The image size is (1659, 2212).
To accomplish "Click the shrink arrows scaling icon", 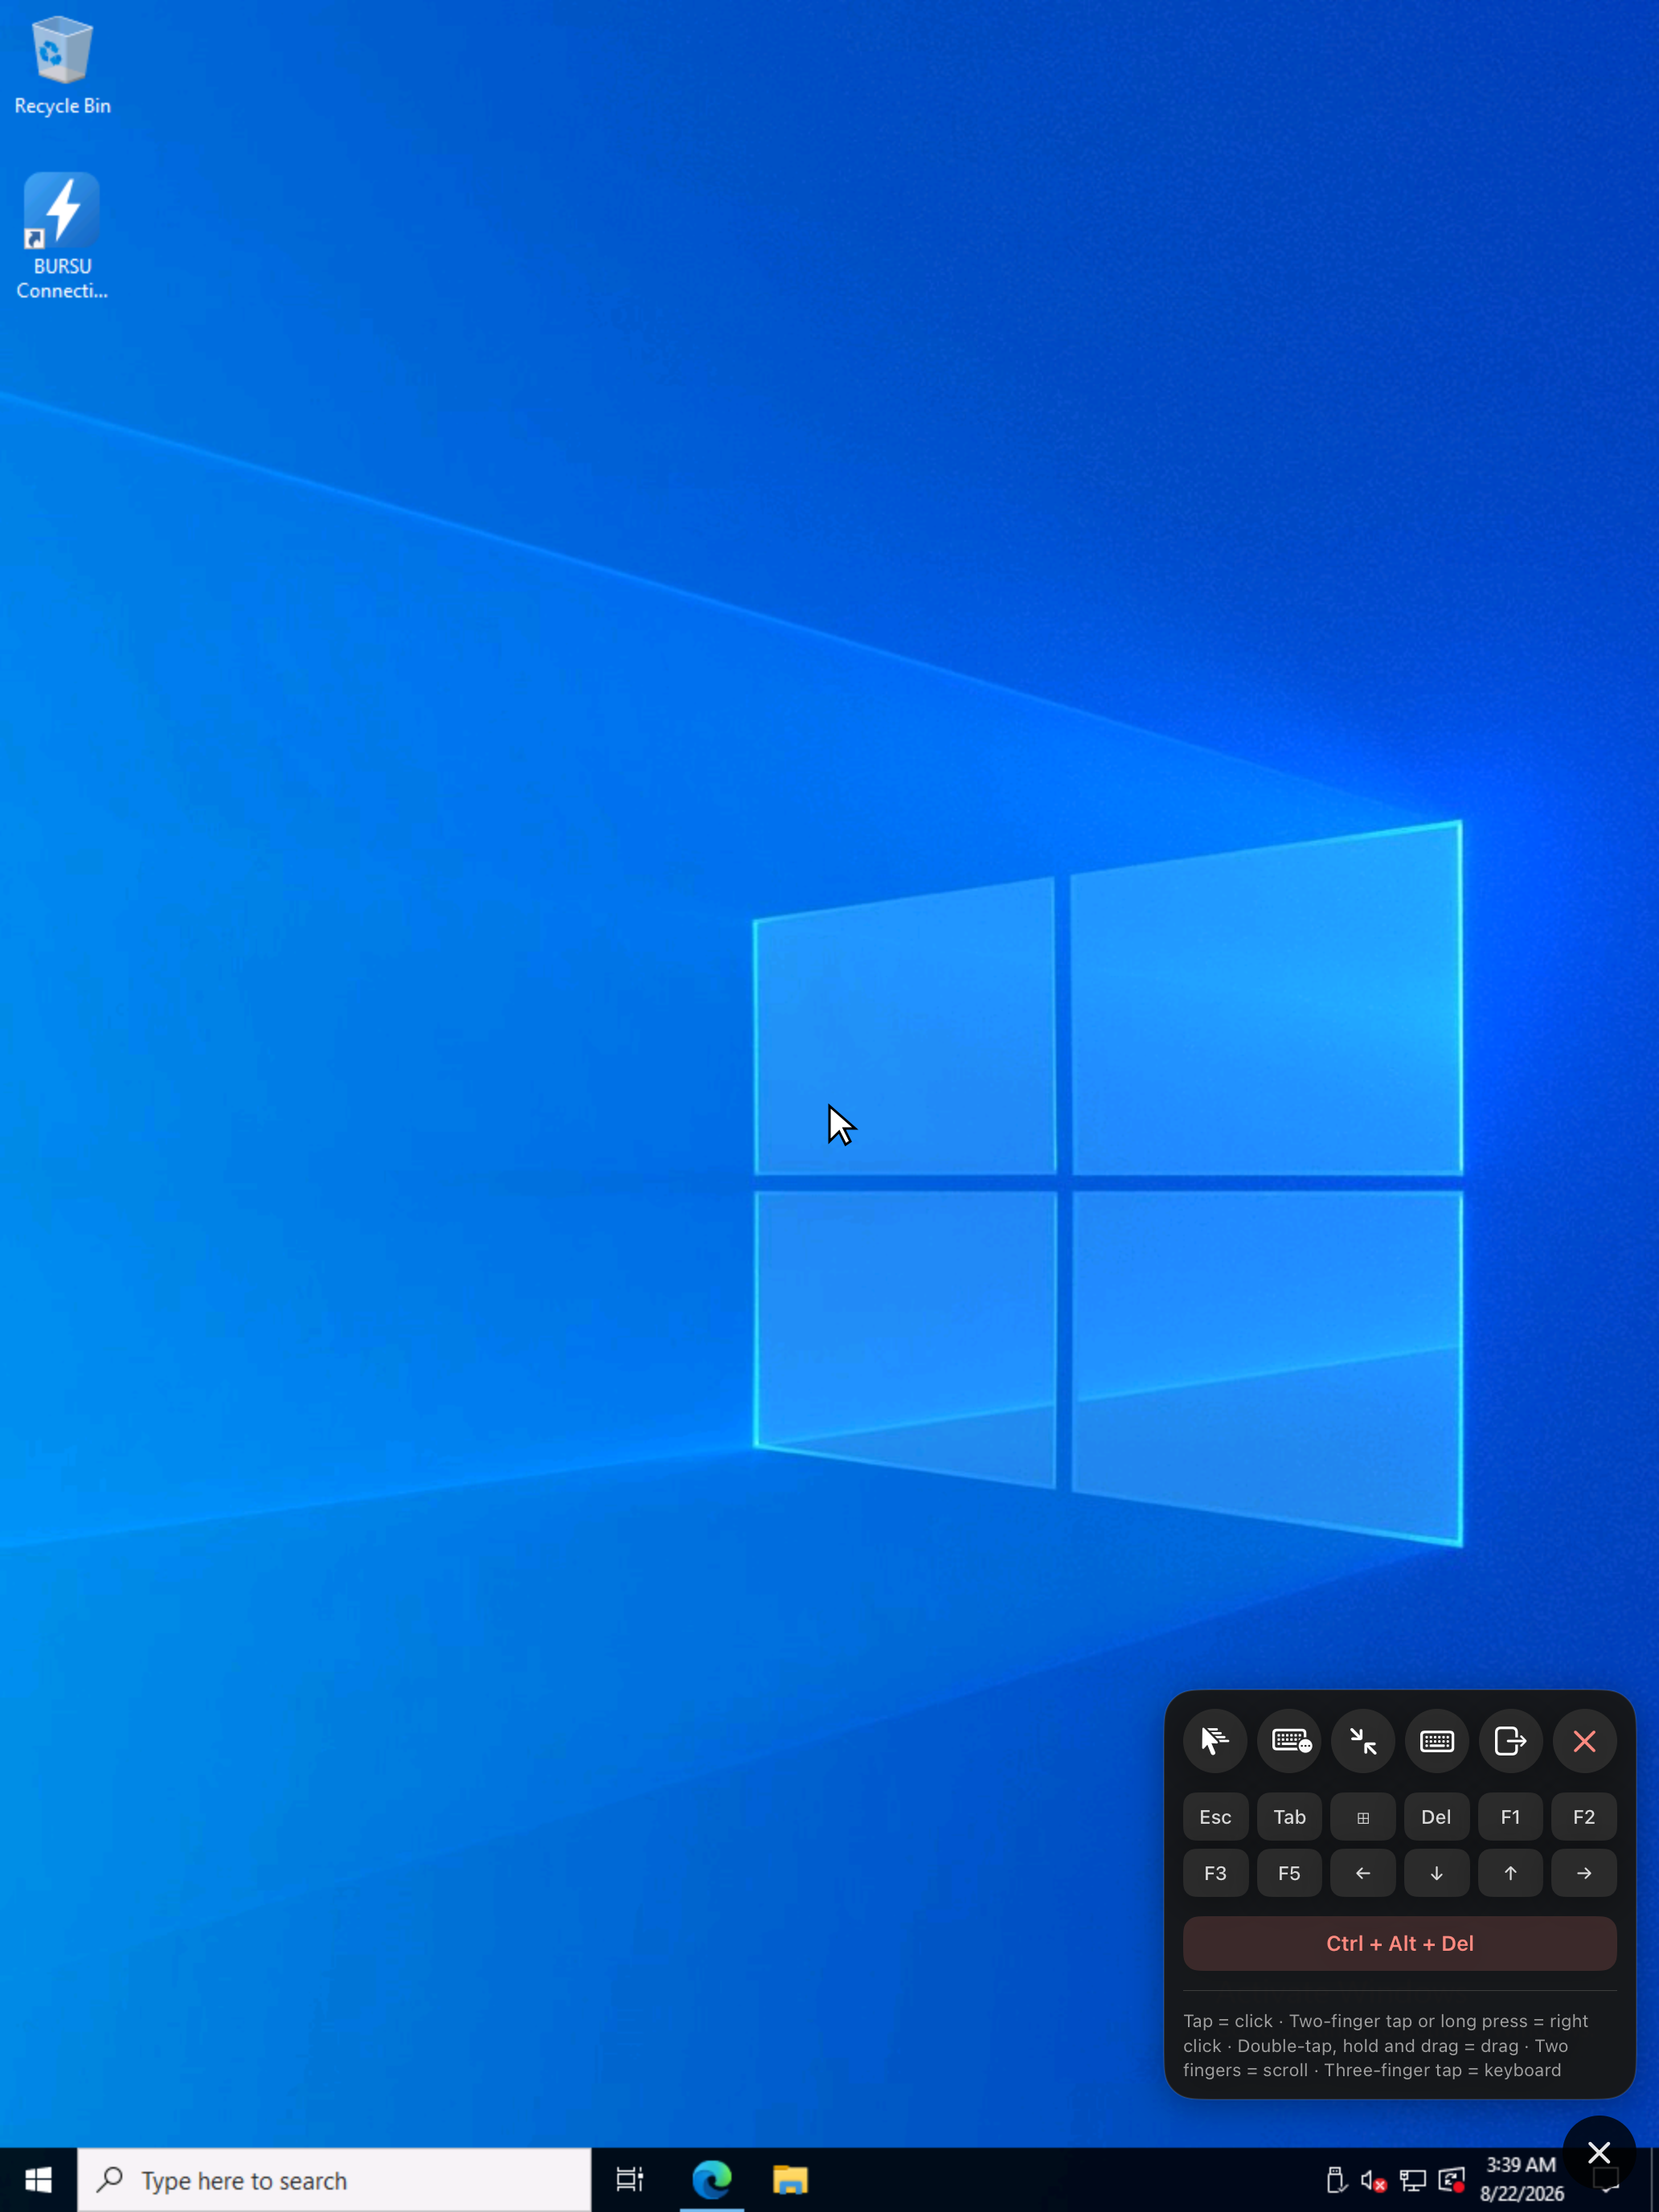I will click(1363, 1741).
